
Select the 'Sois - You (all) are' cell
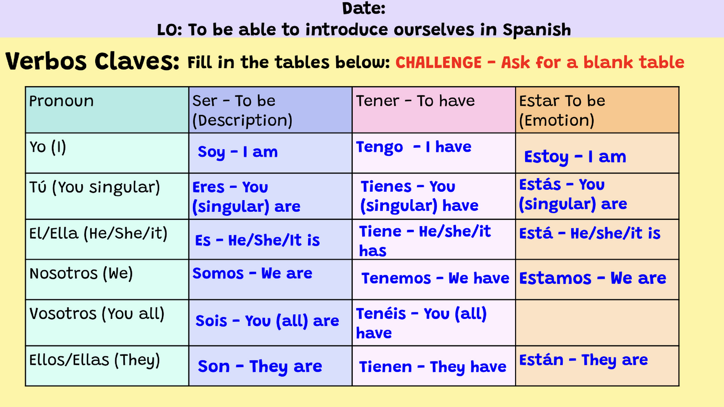pyautogui.click(x=271, y=322)
